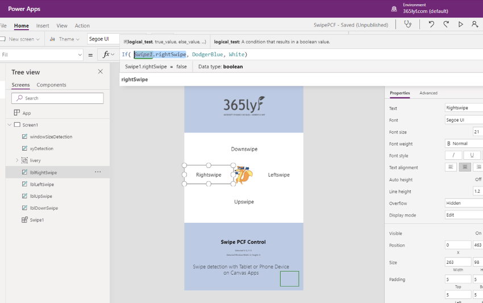Click the environment globe icon

394,9
